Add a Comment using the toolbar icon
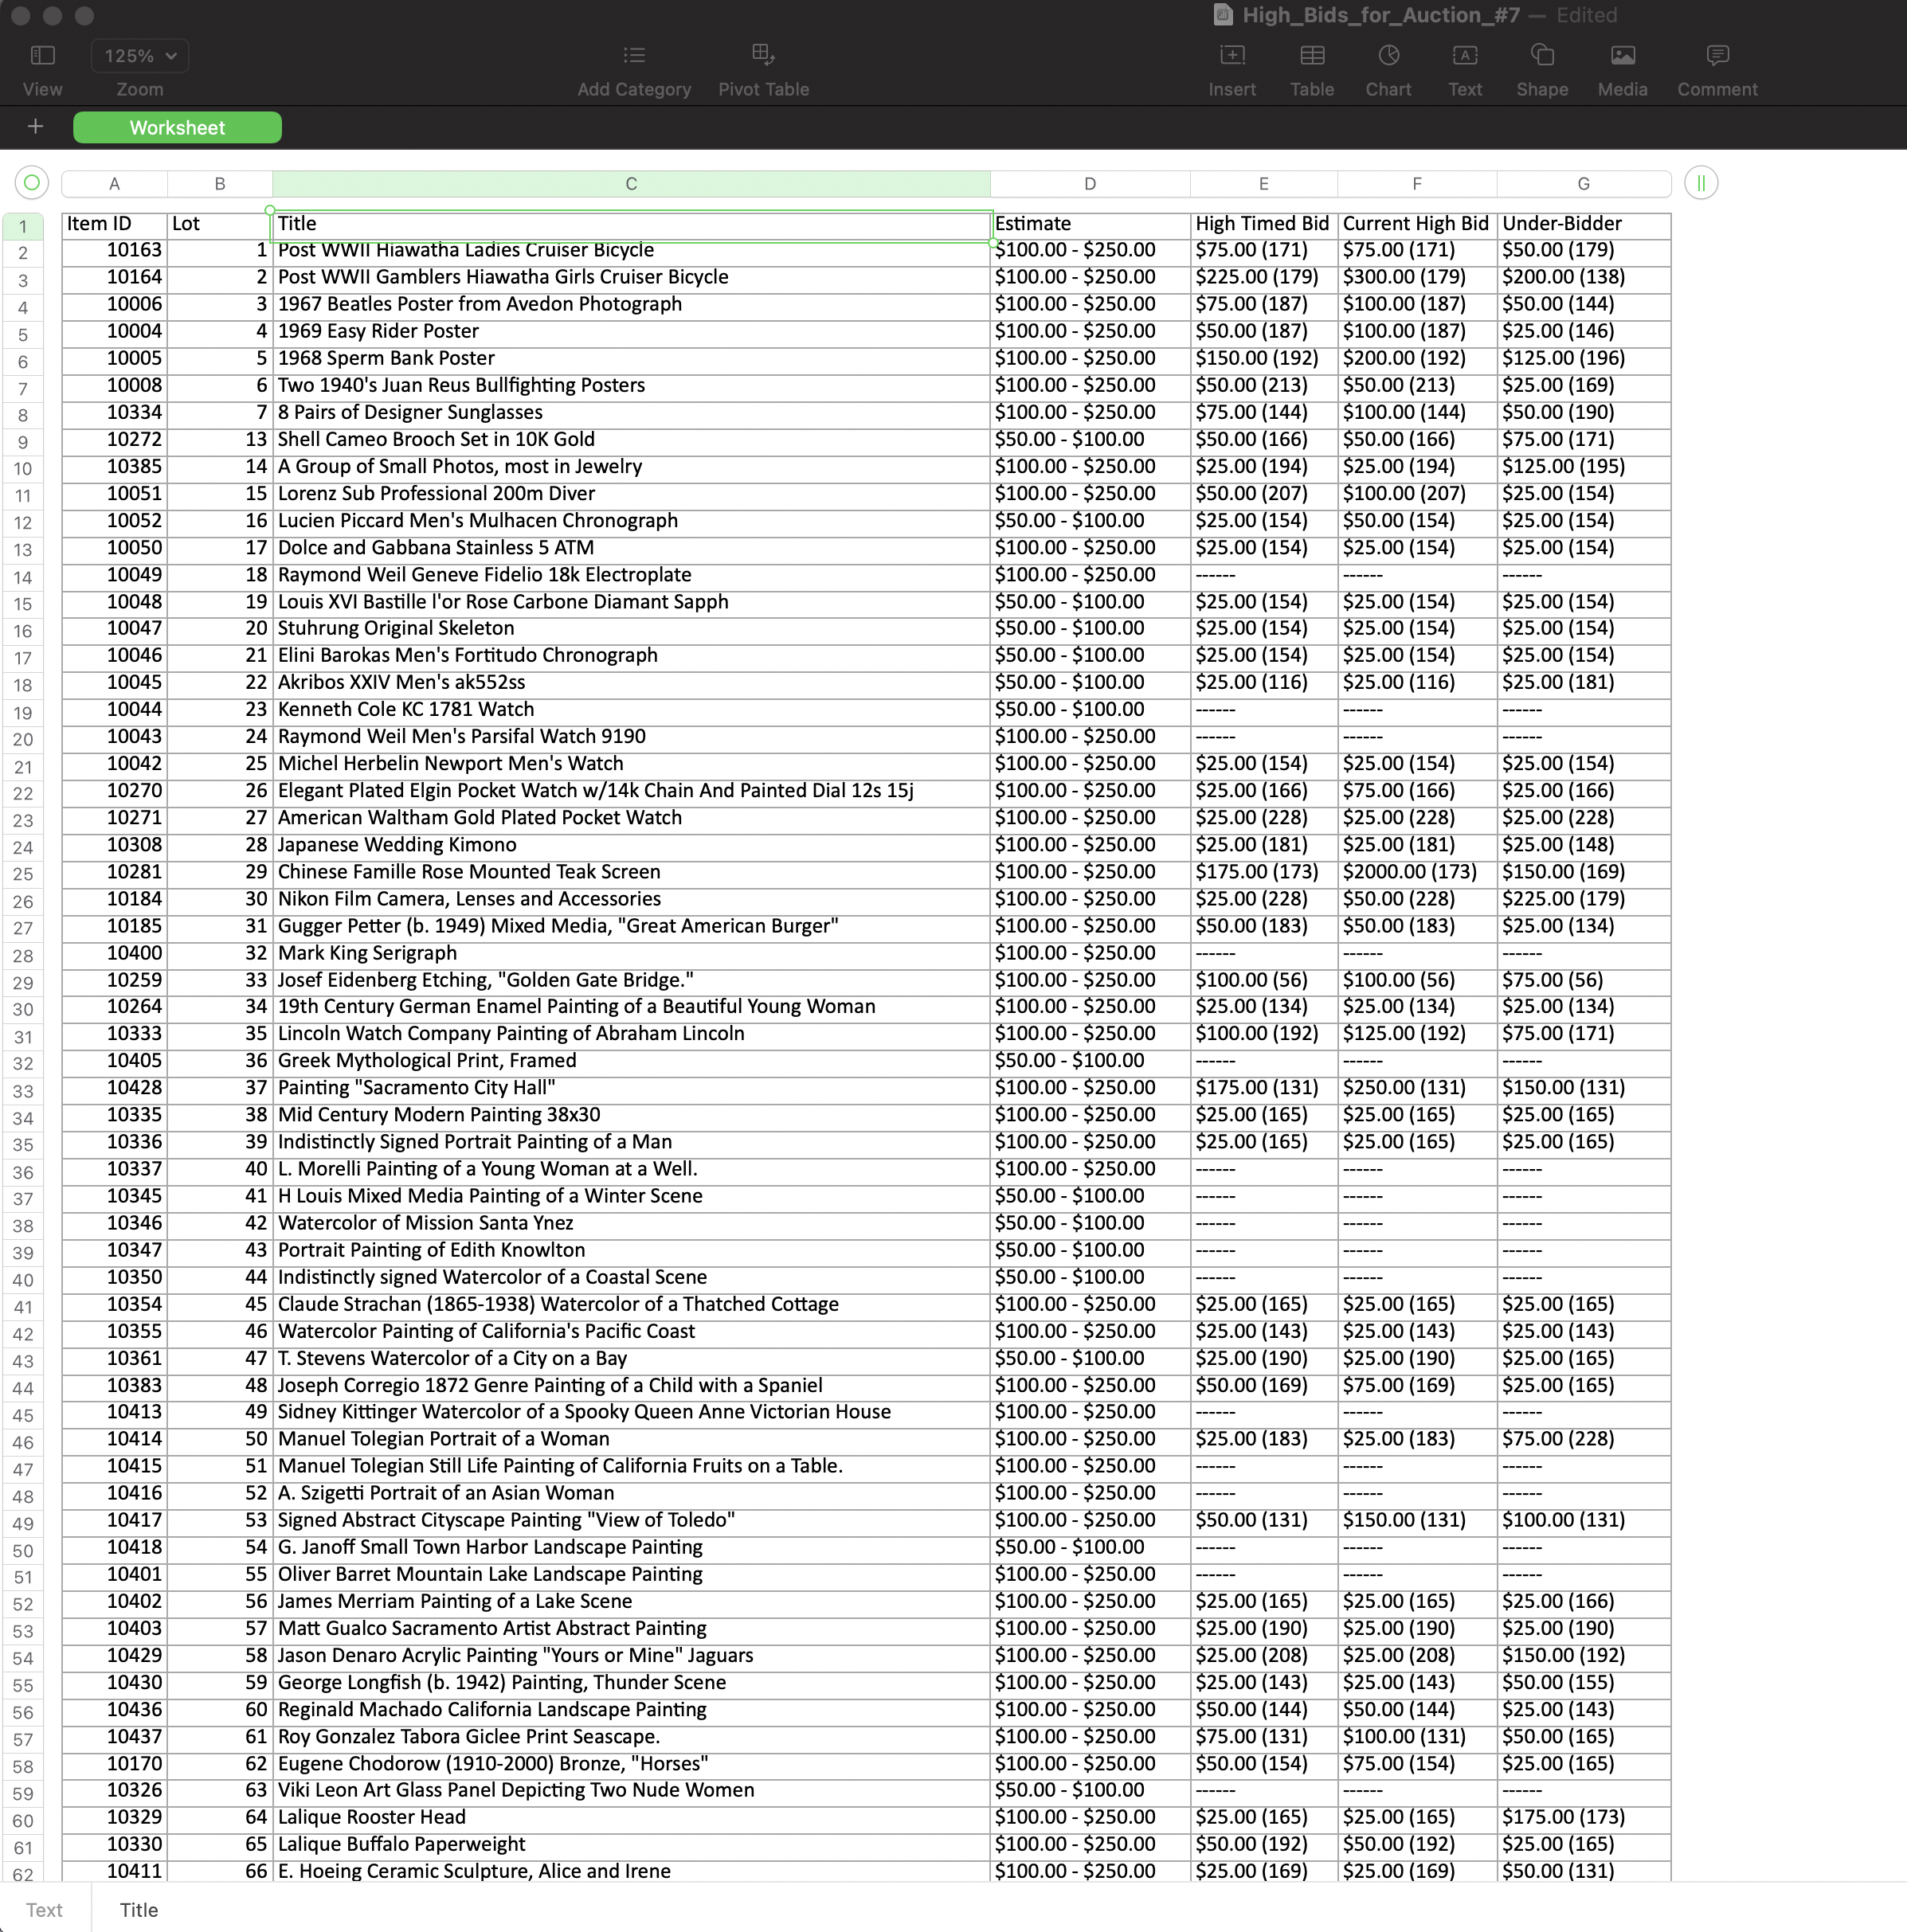Viewport: 1907px width, 1932px height. coord(1717,55)
